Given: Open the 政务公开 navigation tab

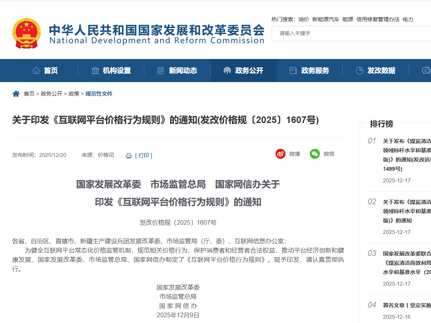Looking at the screenshot, I should [x=249, y=71].
